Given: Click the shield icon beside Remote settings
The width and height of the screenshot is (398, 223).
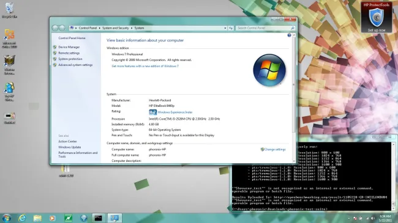Looking at the screenshot, I should point(54,53).
